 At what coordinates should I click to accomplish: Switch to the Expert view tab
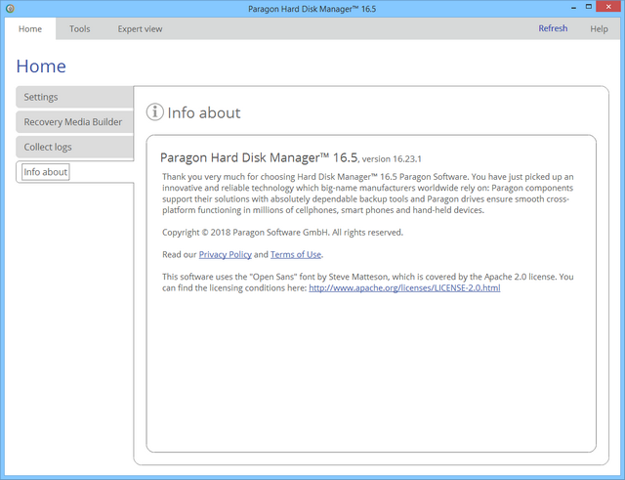141,29
